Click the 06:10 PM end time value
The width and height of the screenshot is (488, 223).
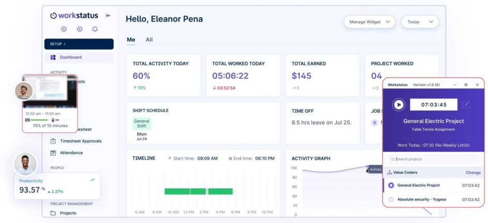point(265,158)
